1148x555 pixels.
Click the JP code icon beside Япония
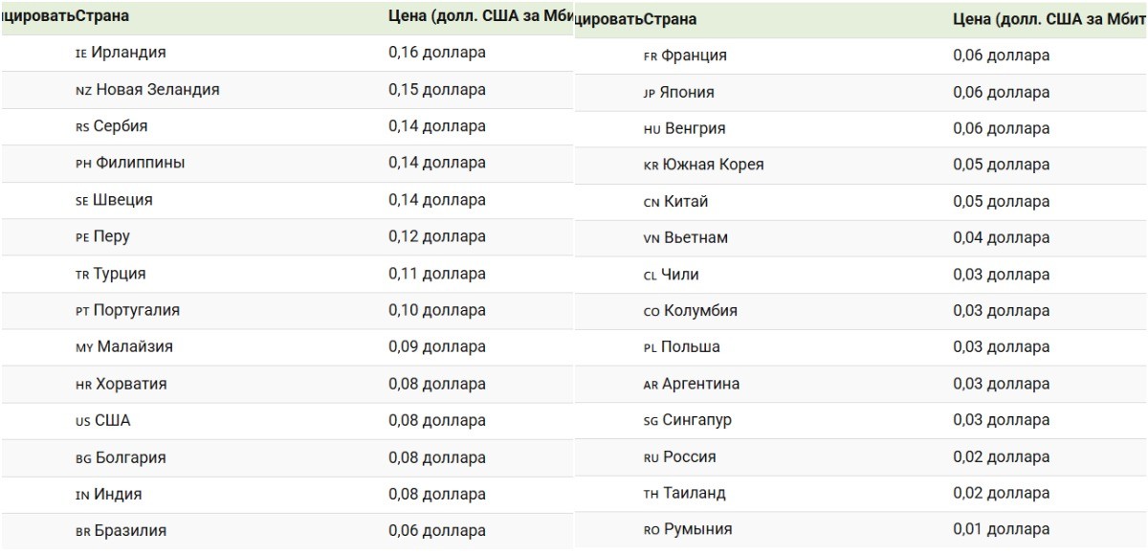point(650,94)
